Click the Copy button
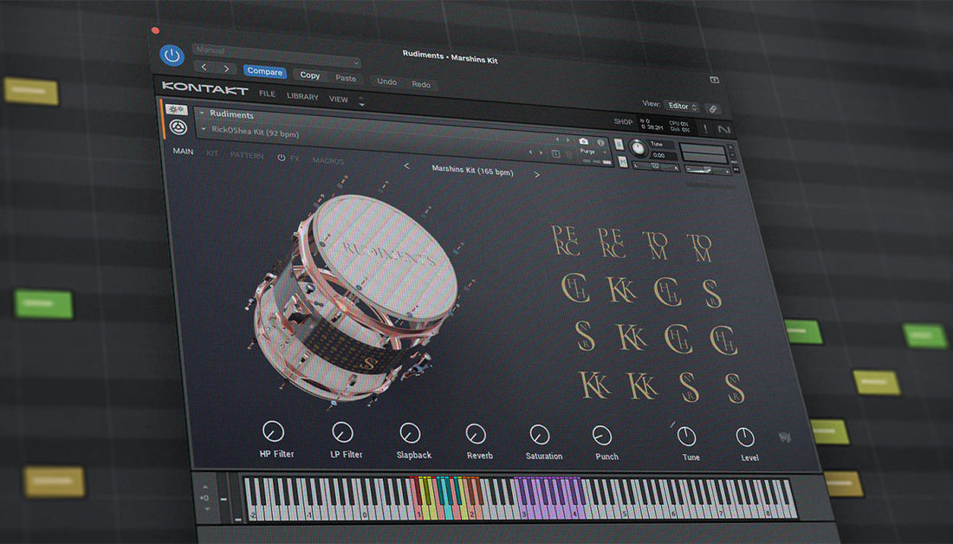Viewport: 953px width, 544px height. click(x=309, y=75)
